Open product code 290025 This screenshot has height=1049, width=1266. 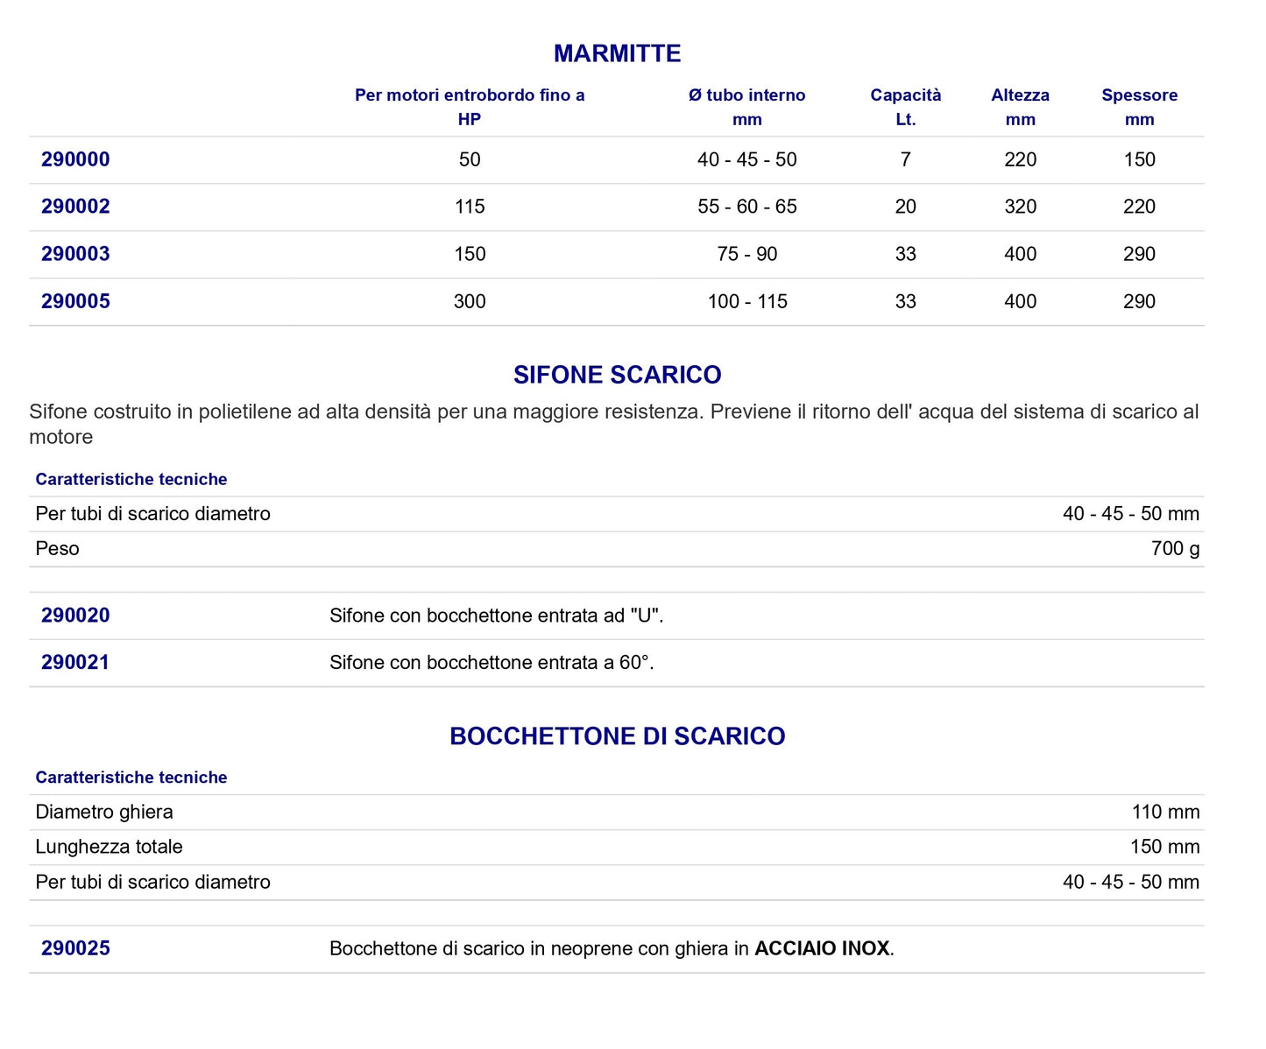pos(75,948)
